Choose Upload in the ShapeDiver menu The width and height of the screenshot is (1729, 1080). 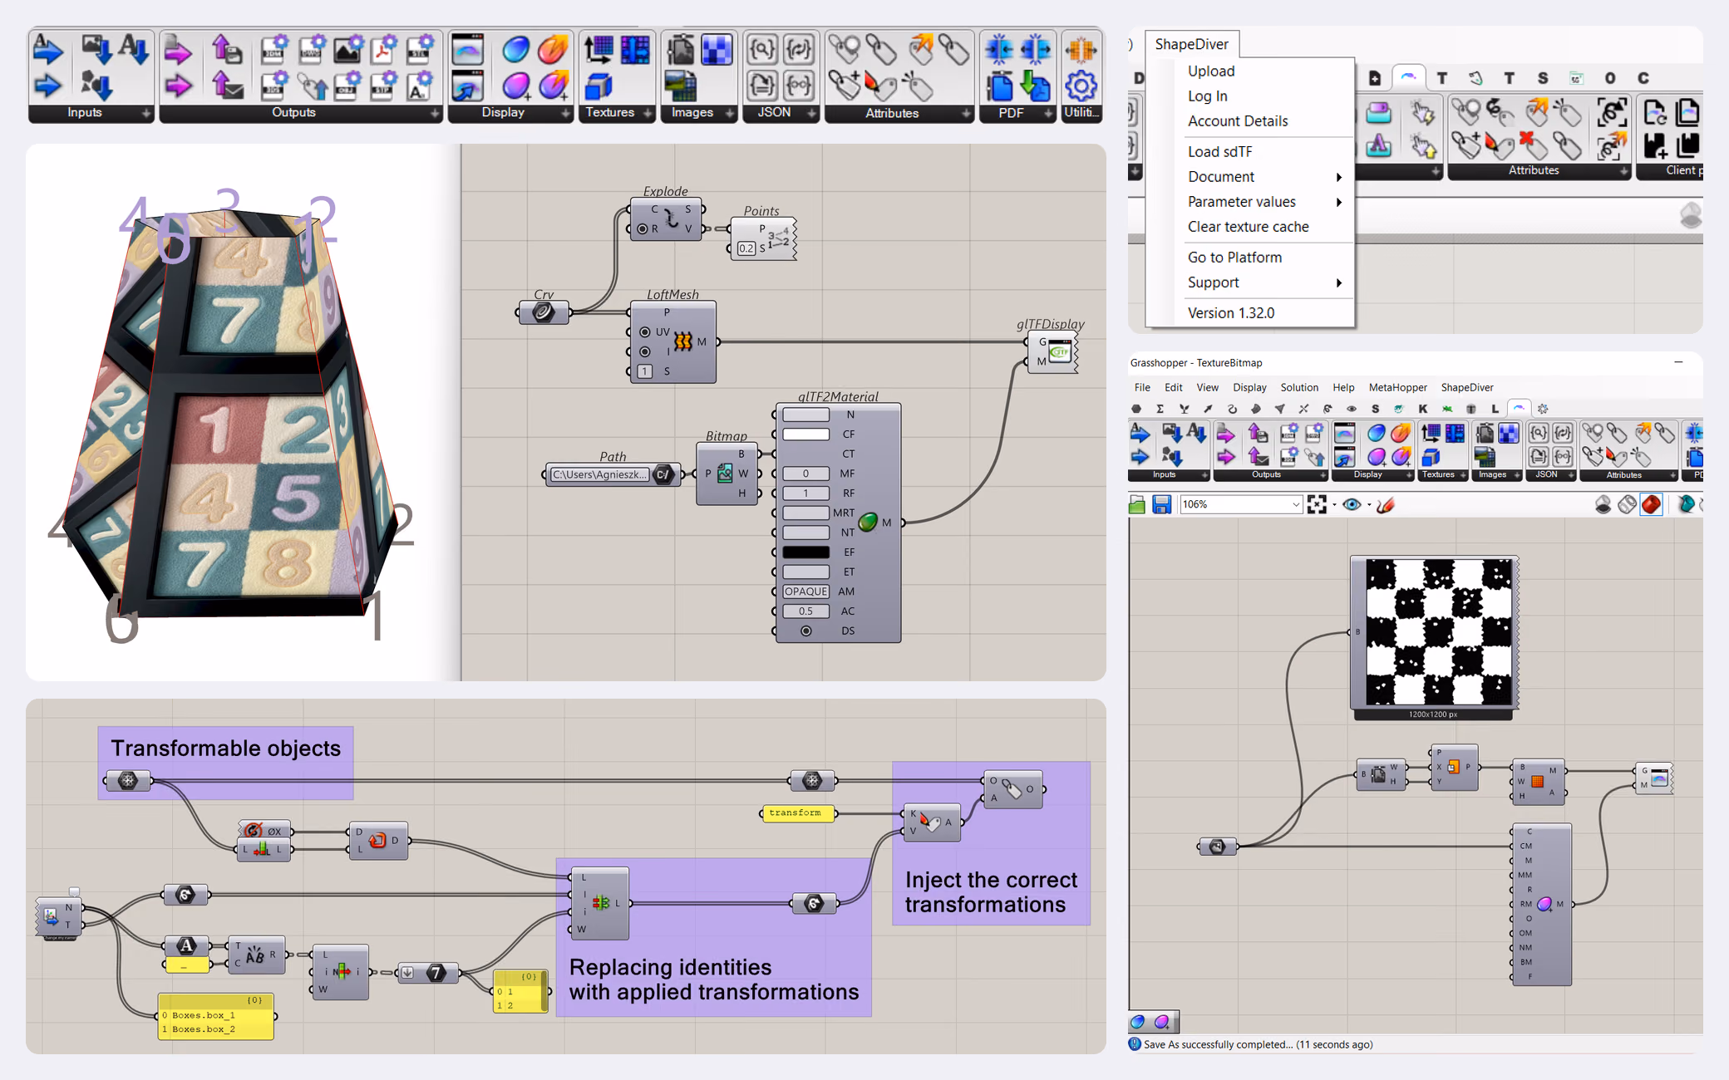(x=1210, y=71)
